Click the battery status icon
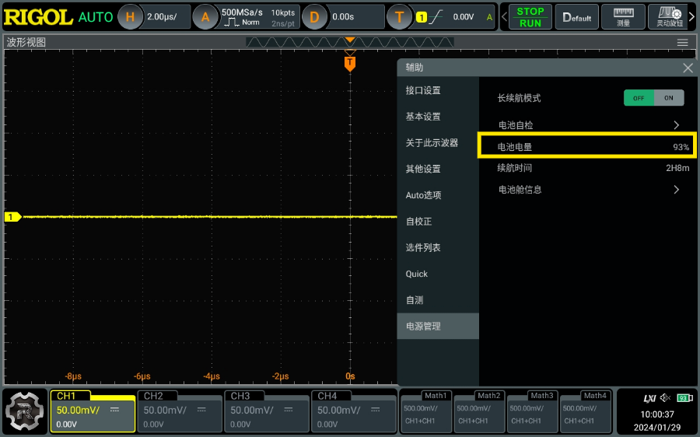Screen dimensions: 700x437 pos(684,398)
